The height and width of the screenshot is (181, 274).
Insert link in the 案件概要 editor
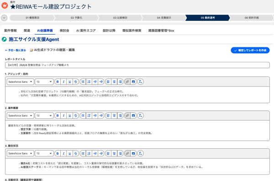click(127, 116)
